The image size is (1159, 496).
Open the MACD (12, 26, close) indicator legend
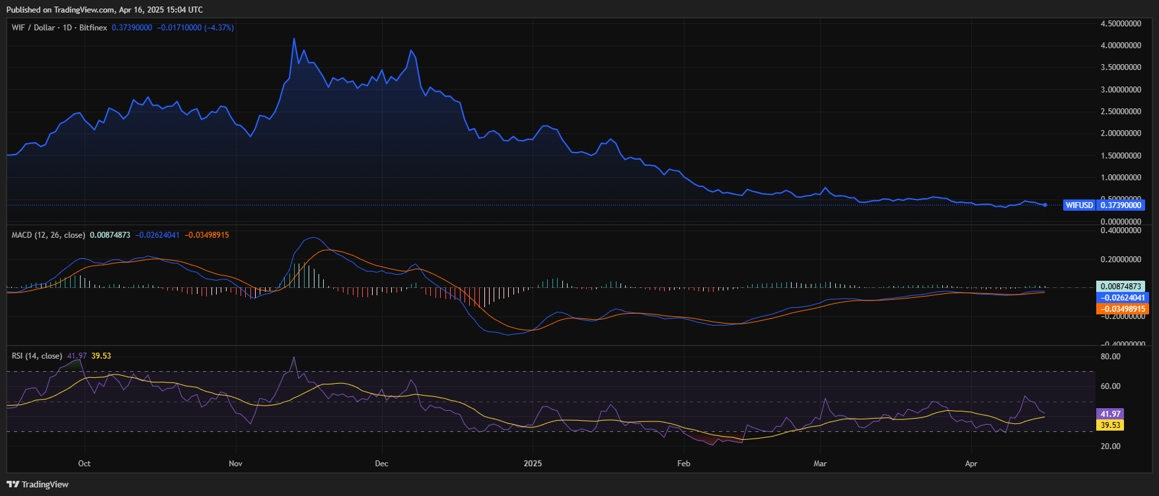coord(48,235)
